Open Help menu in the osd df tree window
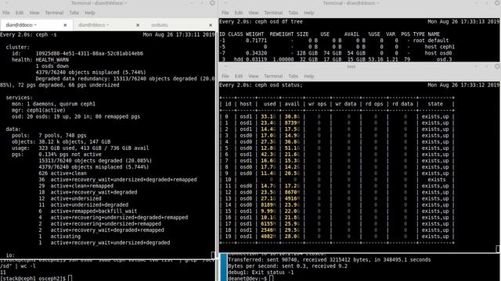This screenshot has width=501, height=281. [309, 12]
